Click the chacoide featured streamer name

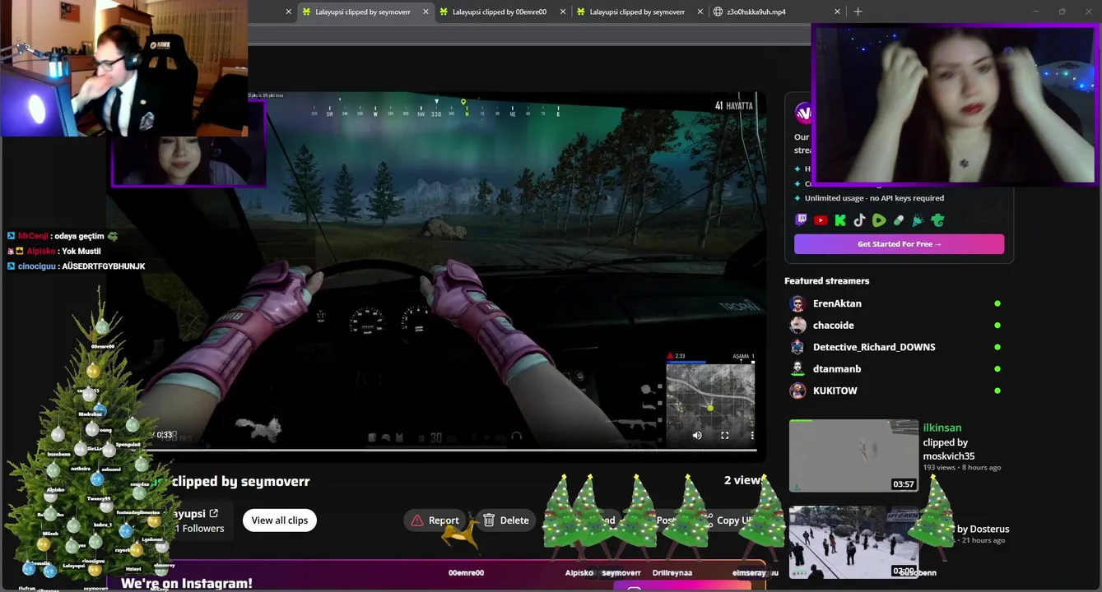[834, 326]
